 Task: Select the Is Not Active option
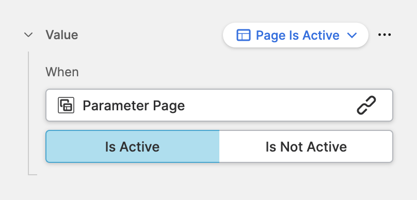point(306,146)
